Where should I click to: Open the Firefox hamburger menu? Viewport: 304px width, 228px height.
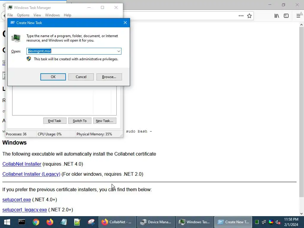click(x=298, y=16)
